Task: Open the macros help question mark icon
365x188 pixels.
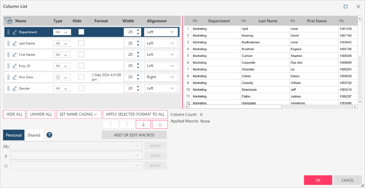Action: pyautogui.click(x=49, y=135)
